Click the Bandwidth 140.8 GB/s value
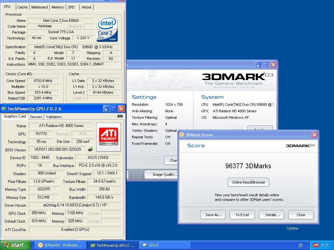 click(x=104, y=197)
